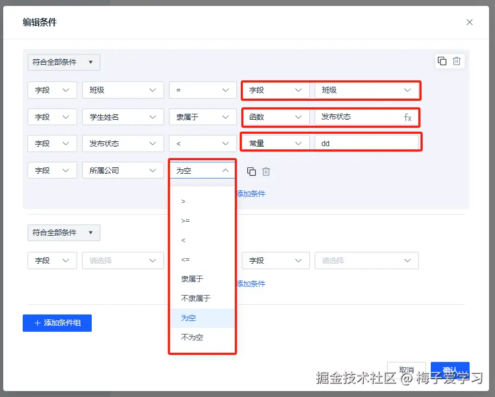Screen dimensions: 495x397
Task: Copy the 所属公司 condition row
Action: [252, 171]
